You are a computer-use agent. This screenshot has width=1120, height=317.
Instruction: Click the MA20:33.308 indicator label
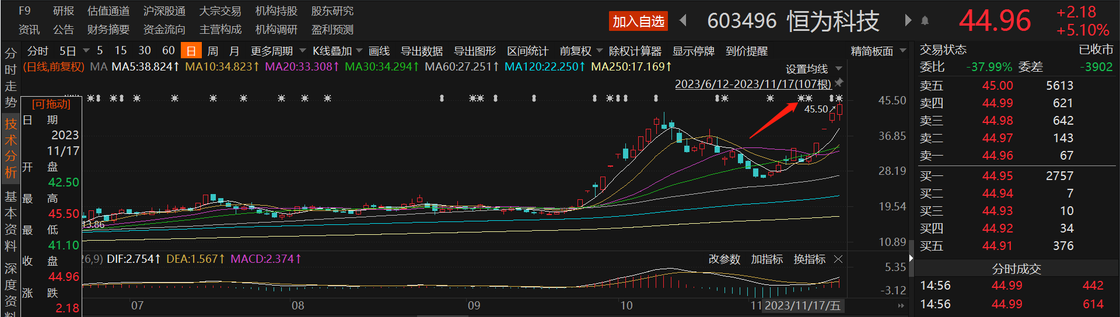303,67
